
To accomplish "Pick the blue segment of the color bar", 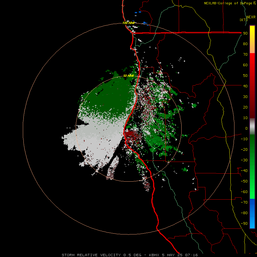I will 252,213.
